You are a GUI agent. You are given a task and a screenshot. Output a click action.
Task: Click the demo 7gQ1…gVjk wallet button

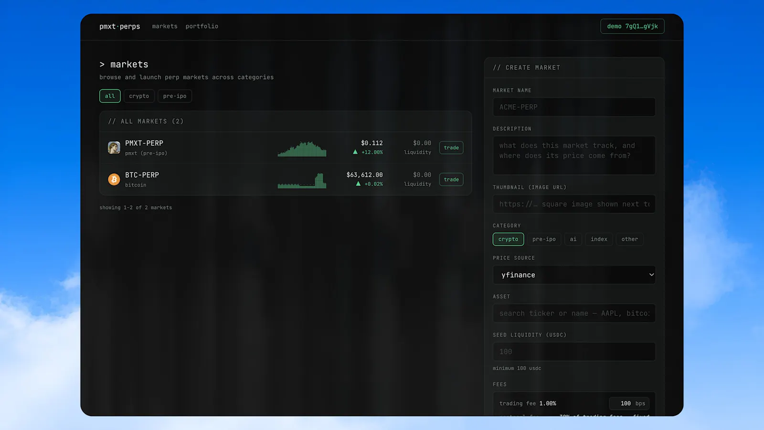pos(632,26)
